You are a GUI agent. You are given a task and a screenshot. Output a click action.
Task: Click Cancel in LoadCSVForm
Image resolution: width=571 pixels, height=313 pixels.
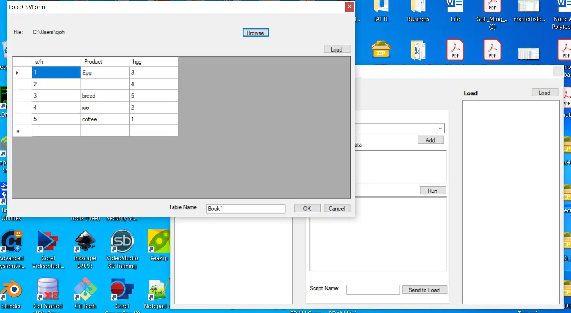click(x=337, y=208)
